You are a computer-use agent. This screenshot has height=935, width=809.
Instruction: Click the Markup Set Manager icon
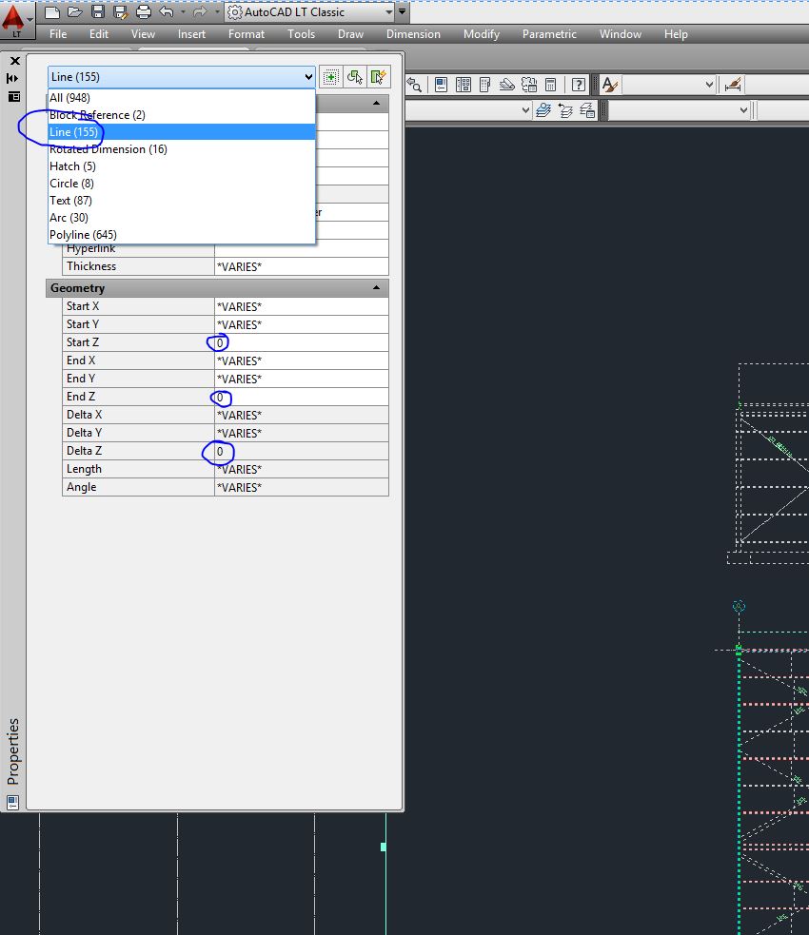tap(529, 85)
